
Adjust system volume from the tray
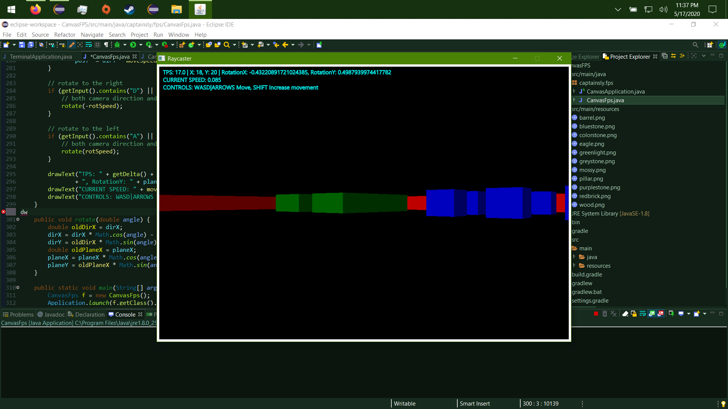664,9
